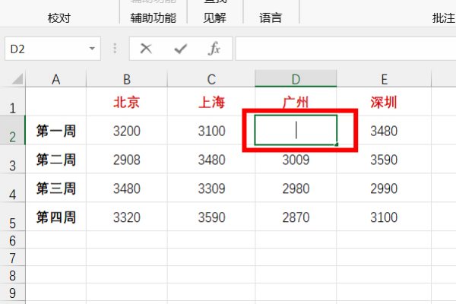
Task: Select row 5 header
Action: point(12,217)
